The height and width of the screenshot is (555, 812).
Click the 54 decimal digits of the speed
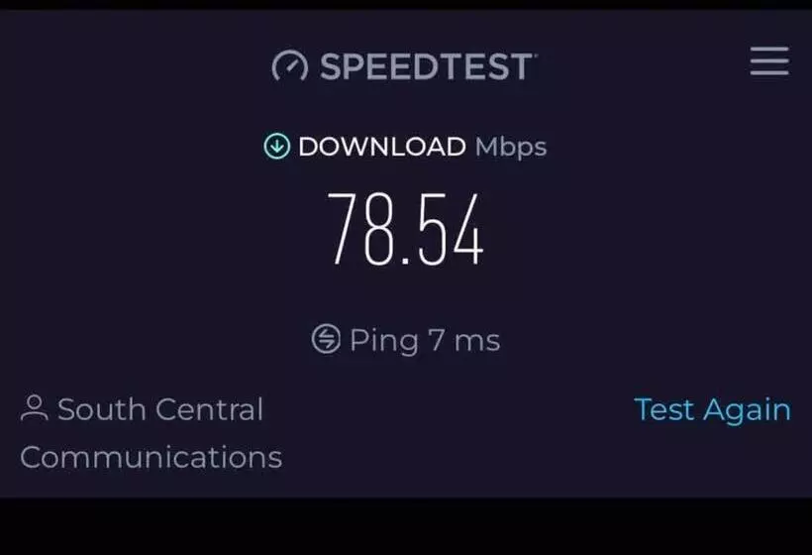[x=451, y=229]
